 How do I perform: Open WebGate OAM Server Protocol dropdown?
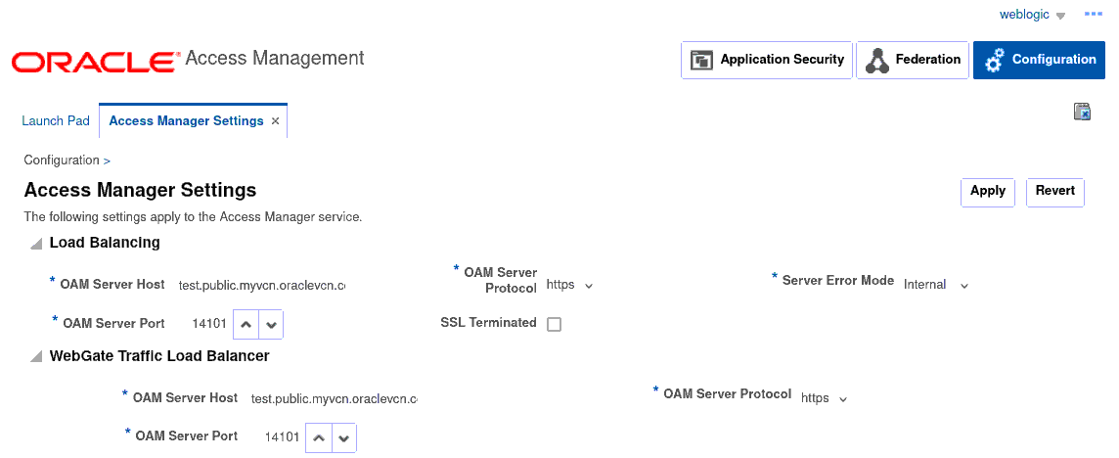[x=824, y=398]
